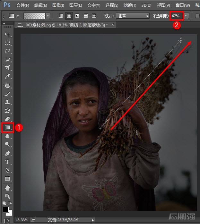This screenshot has height=224, width=200.
Task: Choose diamond gradient style
Action: tap(94, 16)
